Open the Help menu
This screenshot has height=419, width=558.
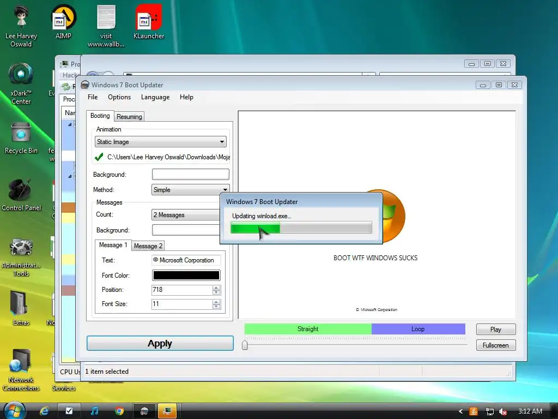[x=186, y=97]
